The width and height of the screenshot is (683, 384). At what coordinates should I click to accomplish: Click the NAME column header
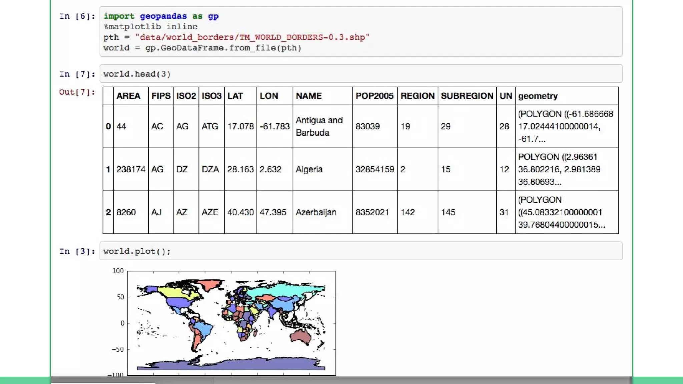coord(322,96)
